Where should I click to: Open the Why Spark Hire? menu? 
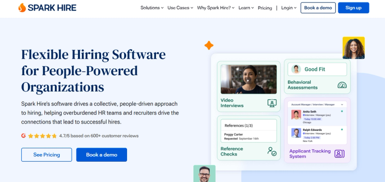(x=216, y=8)
